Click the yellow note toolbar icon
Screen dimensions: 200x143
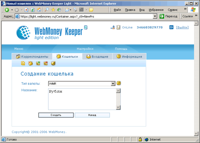[91, 10]
